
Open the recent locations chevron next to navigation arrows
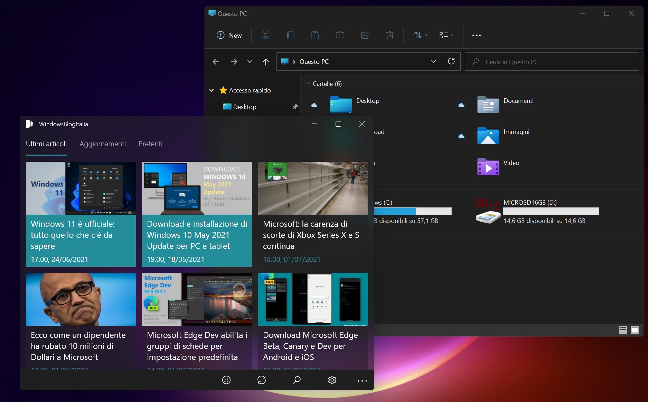(250, 62)
